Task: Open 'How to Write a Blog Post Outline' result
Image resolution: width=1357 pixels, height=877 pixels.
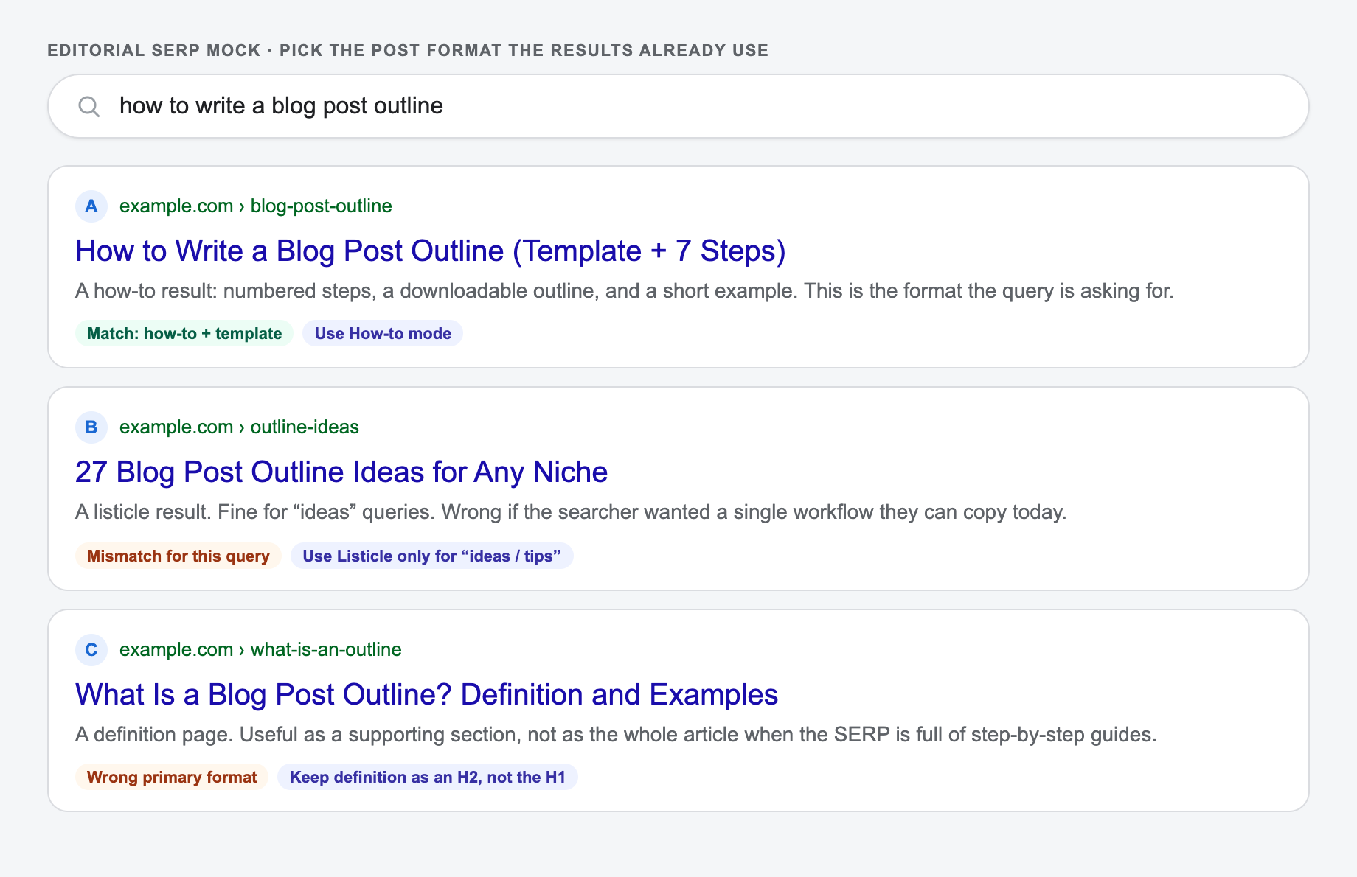Action: tap(431, 251)
